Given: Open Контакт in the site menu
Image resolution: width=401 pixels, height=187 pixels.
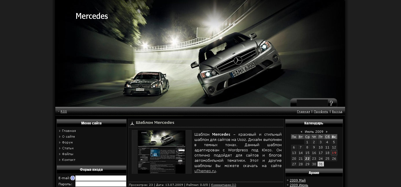Looking at the screenshot, I should [69, 160].
